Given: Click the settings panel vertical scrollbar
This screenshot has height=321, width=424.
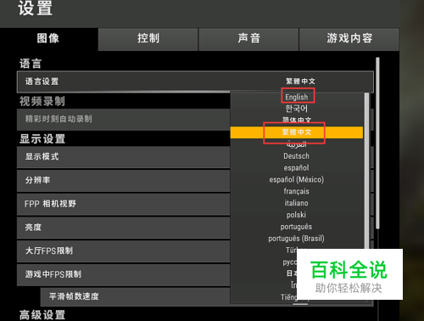Looking at the screenshot, I should [x=377, y=144].
